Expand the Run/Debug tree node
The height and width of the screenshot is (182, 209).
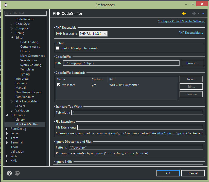pos(7,129)
